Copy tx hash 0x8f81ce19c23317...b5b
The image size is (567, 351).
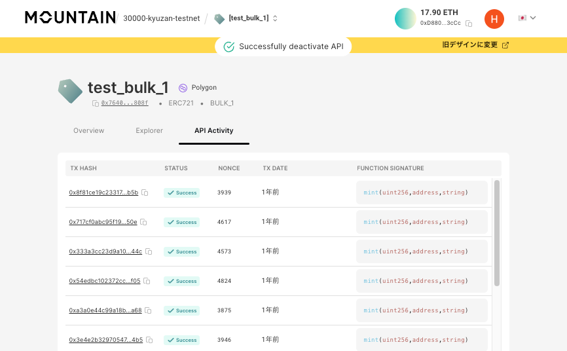click(x=145, y=193)
